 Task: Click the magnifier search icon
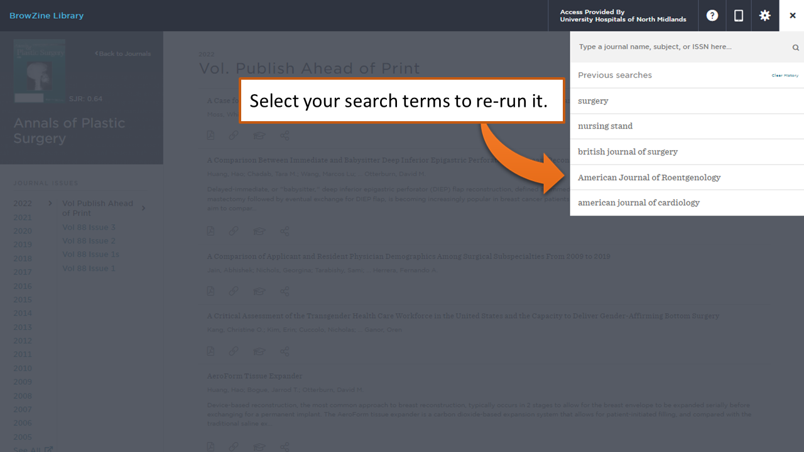coord(795,48)
